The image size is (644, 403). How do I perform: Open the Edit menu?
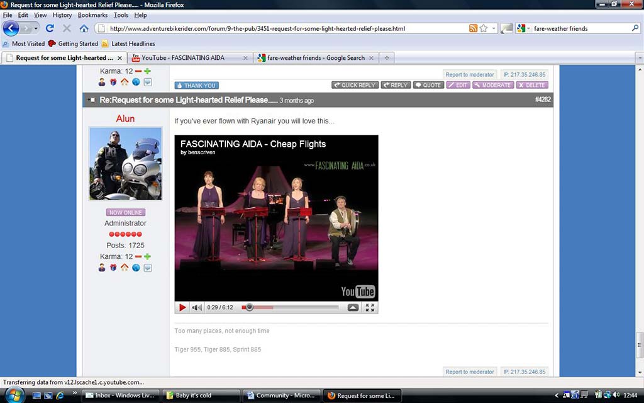point(23,15)
